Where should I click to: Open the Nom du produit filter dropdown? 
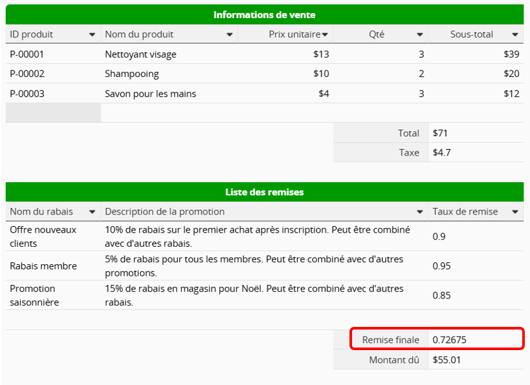pos(230,35)
